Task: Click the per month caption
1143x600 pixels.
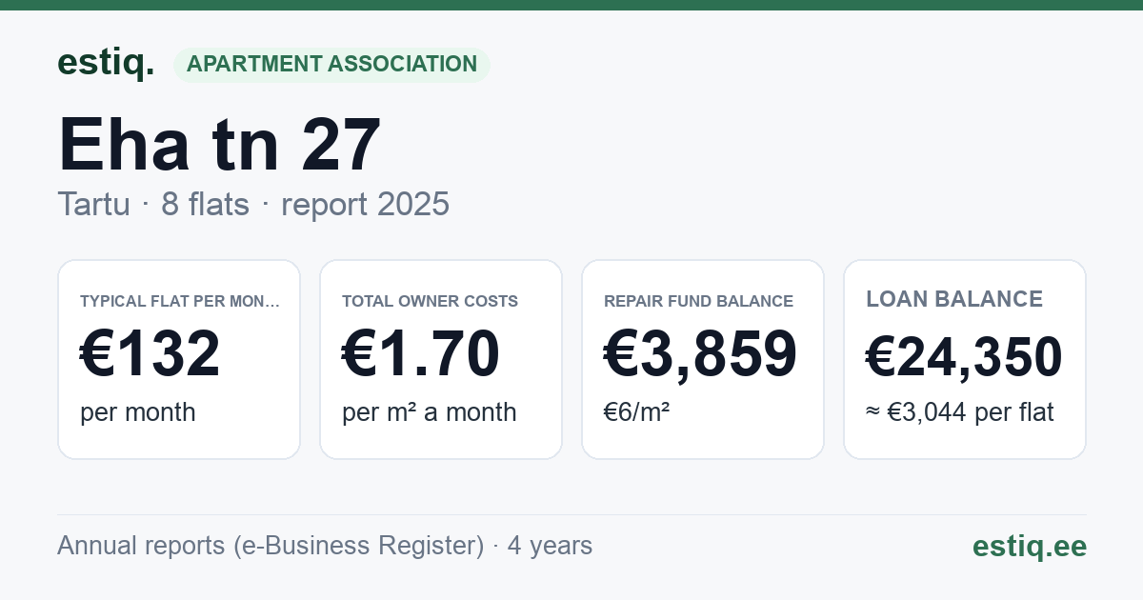Action: 138,412
